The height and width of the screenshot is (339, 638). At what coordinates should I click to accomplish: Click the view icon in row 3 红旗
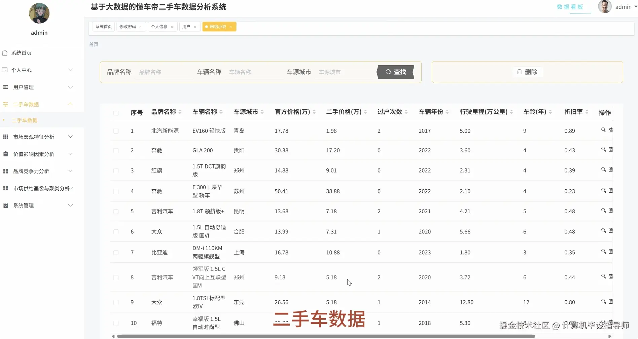click(x=604, y=169)
